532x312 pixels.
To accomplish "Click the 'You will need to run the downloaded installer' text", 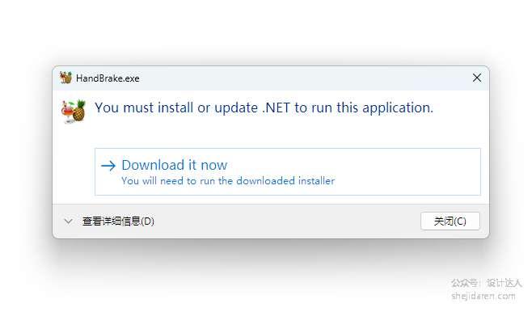I will [228, 181].
